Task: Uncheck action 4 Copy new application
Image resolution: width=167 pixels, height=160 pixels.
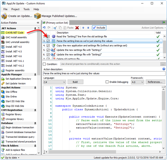Action: tap(48, 46)
